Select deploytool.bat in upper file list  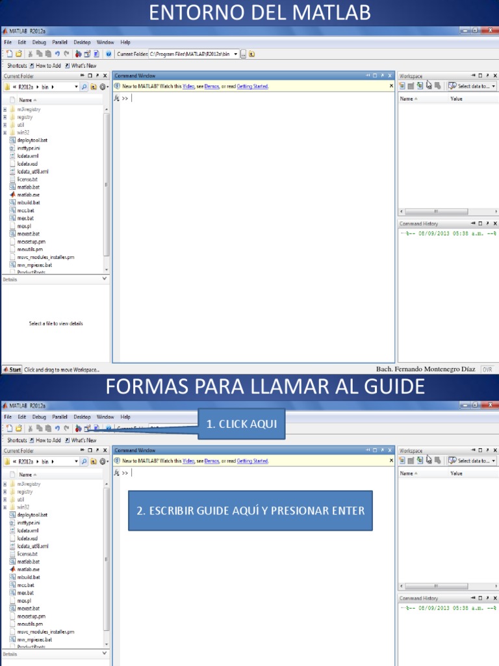(29, 140)
